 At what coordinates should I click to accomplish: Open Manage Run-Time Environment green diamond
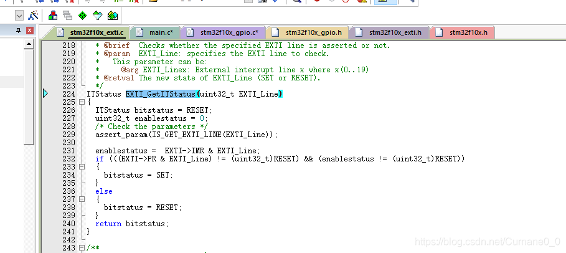pos(83,15)
